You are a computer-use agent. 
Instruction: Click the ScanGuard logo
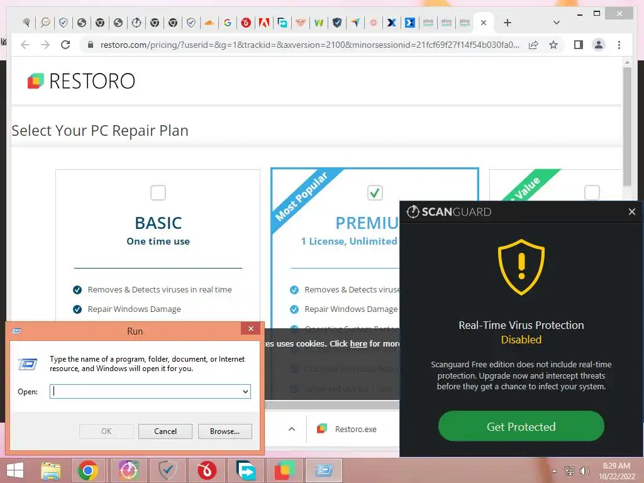(x=449, y=212)
